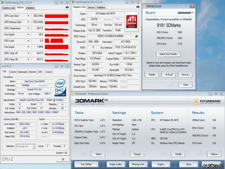
Task: Open the GPU Core Clock sensor dropdown
Action: (28, 16)
